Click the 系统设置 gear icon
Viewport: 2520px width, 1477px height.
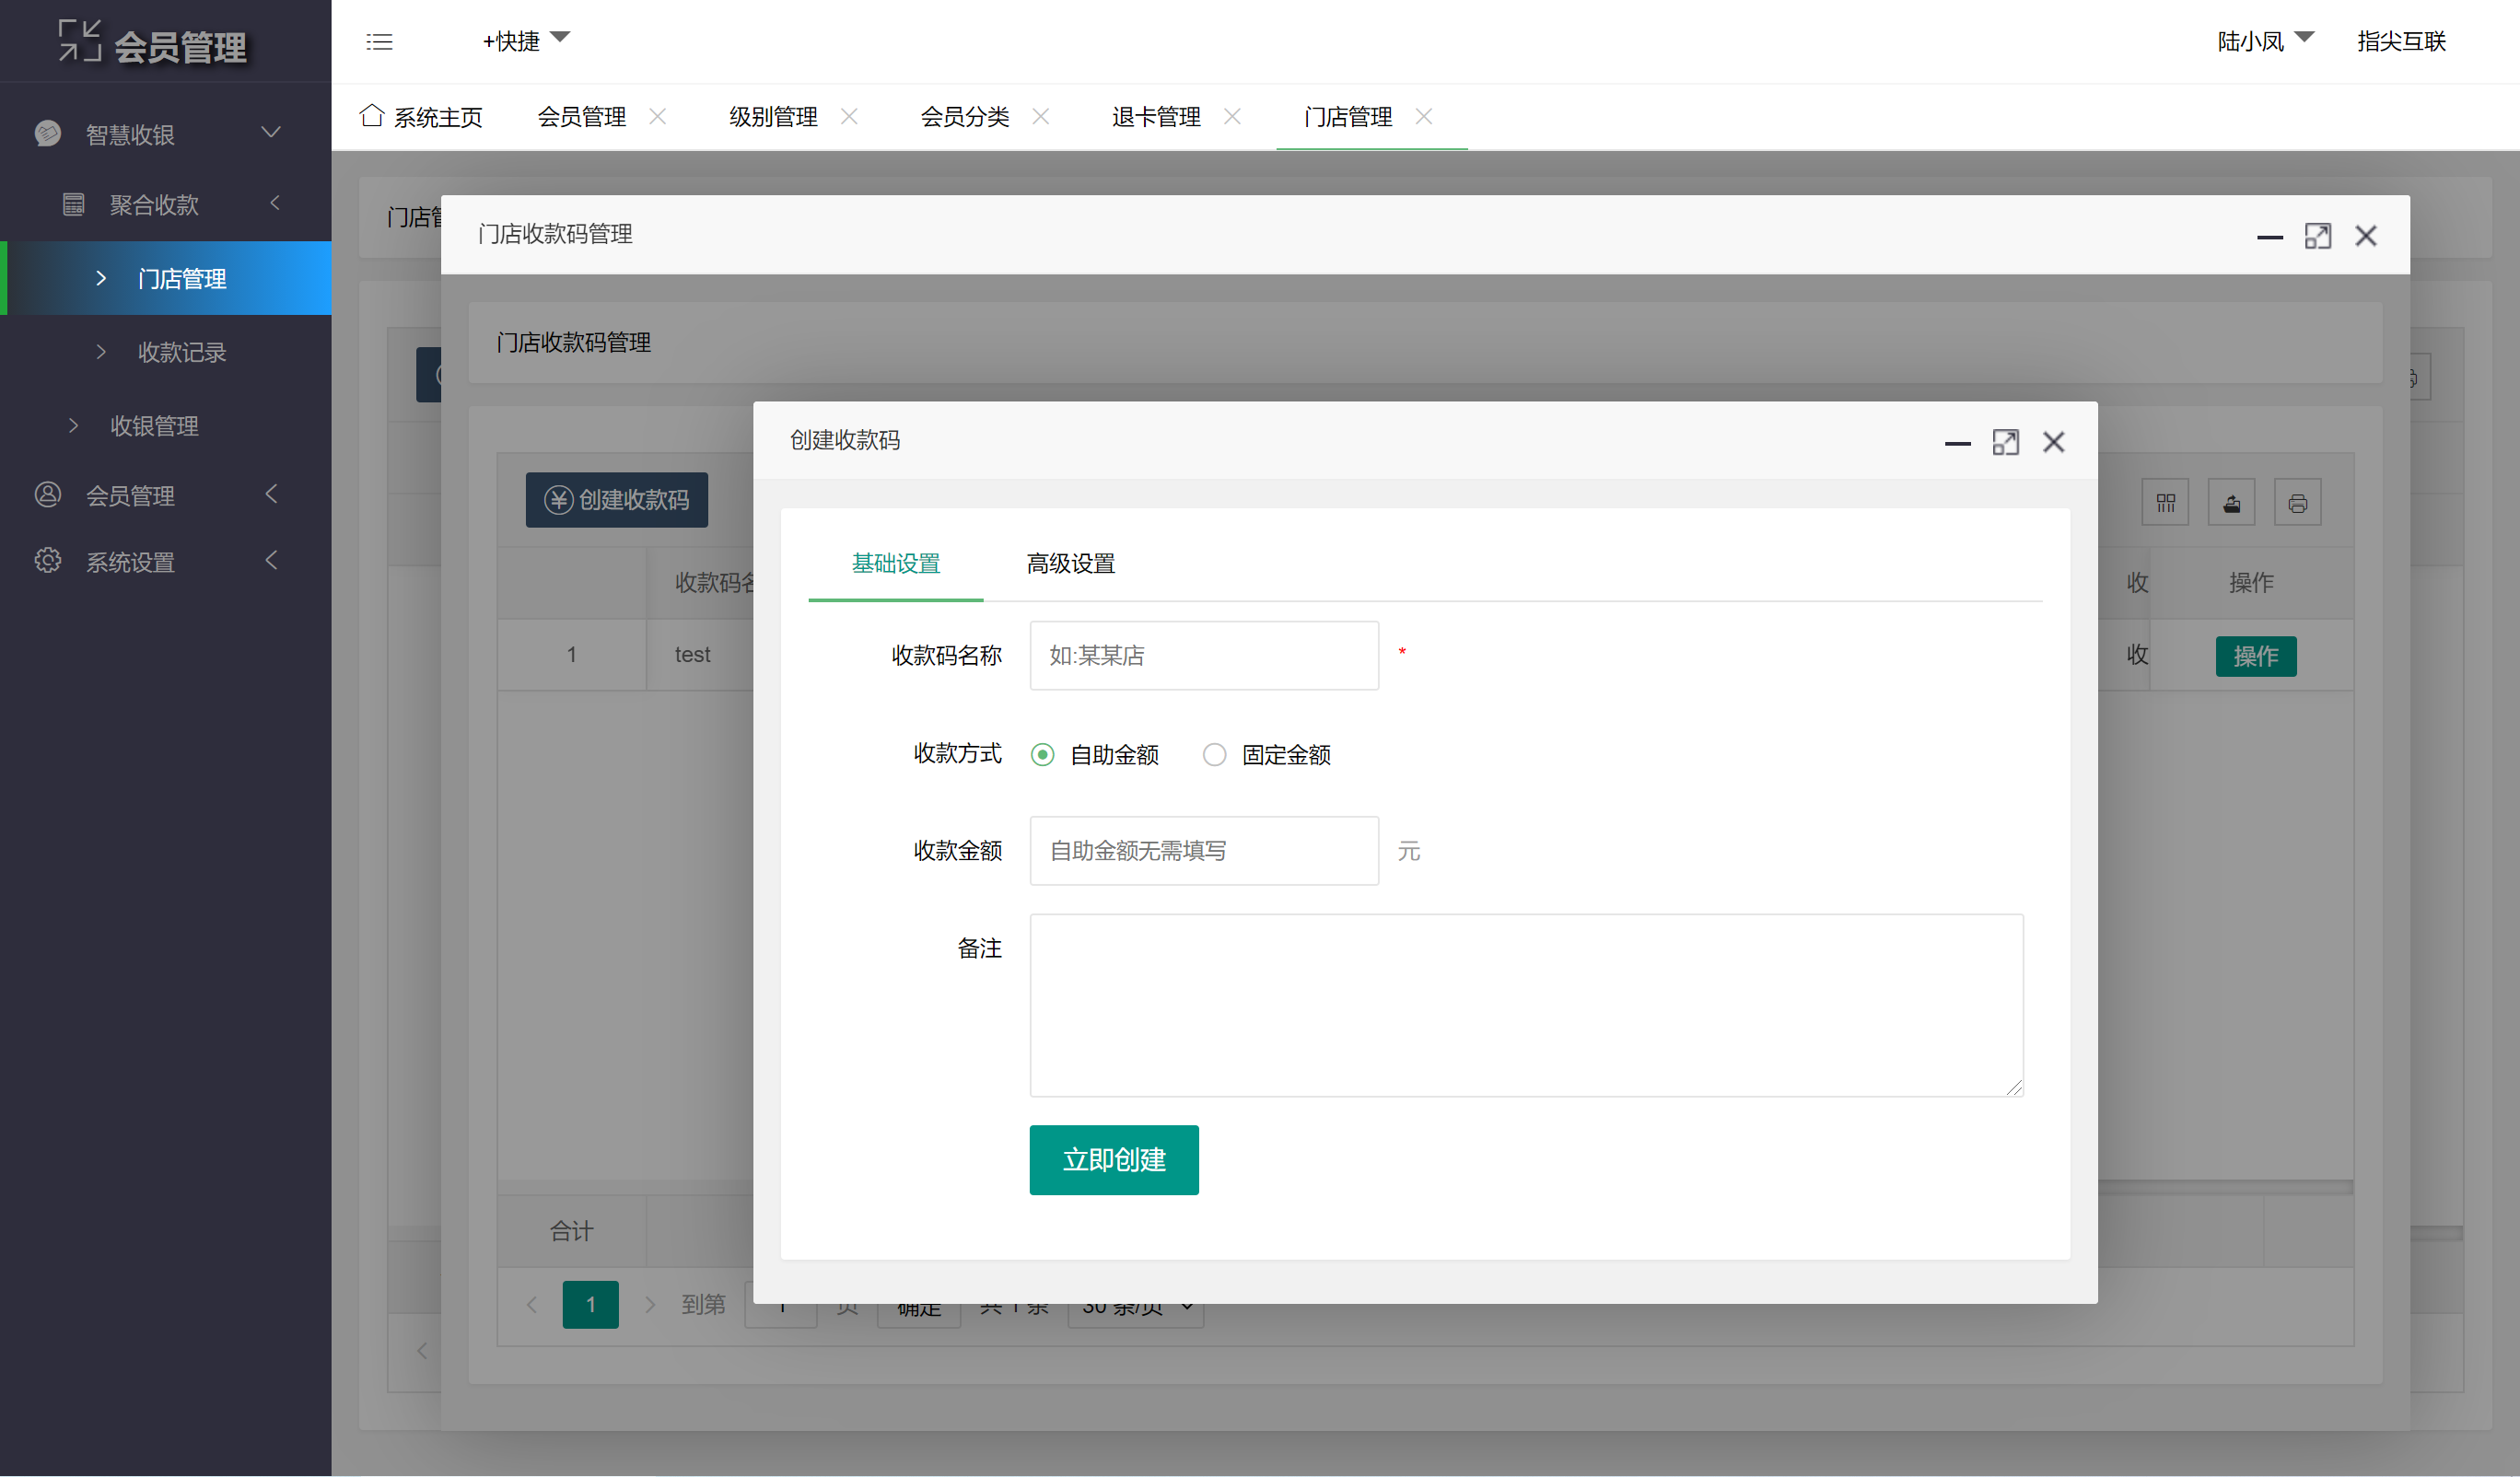48,561
